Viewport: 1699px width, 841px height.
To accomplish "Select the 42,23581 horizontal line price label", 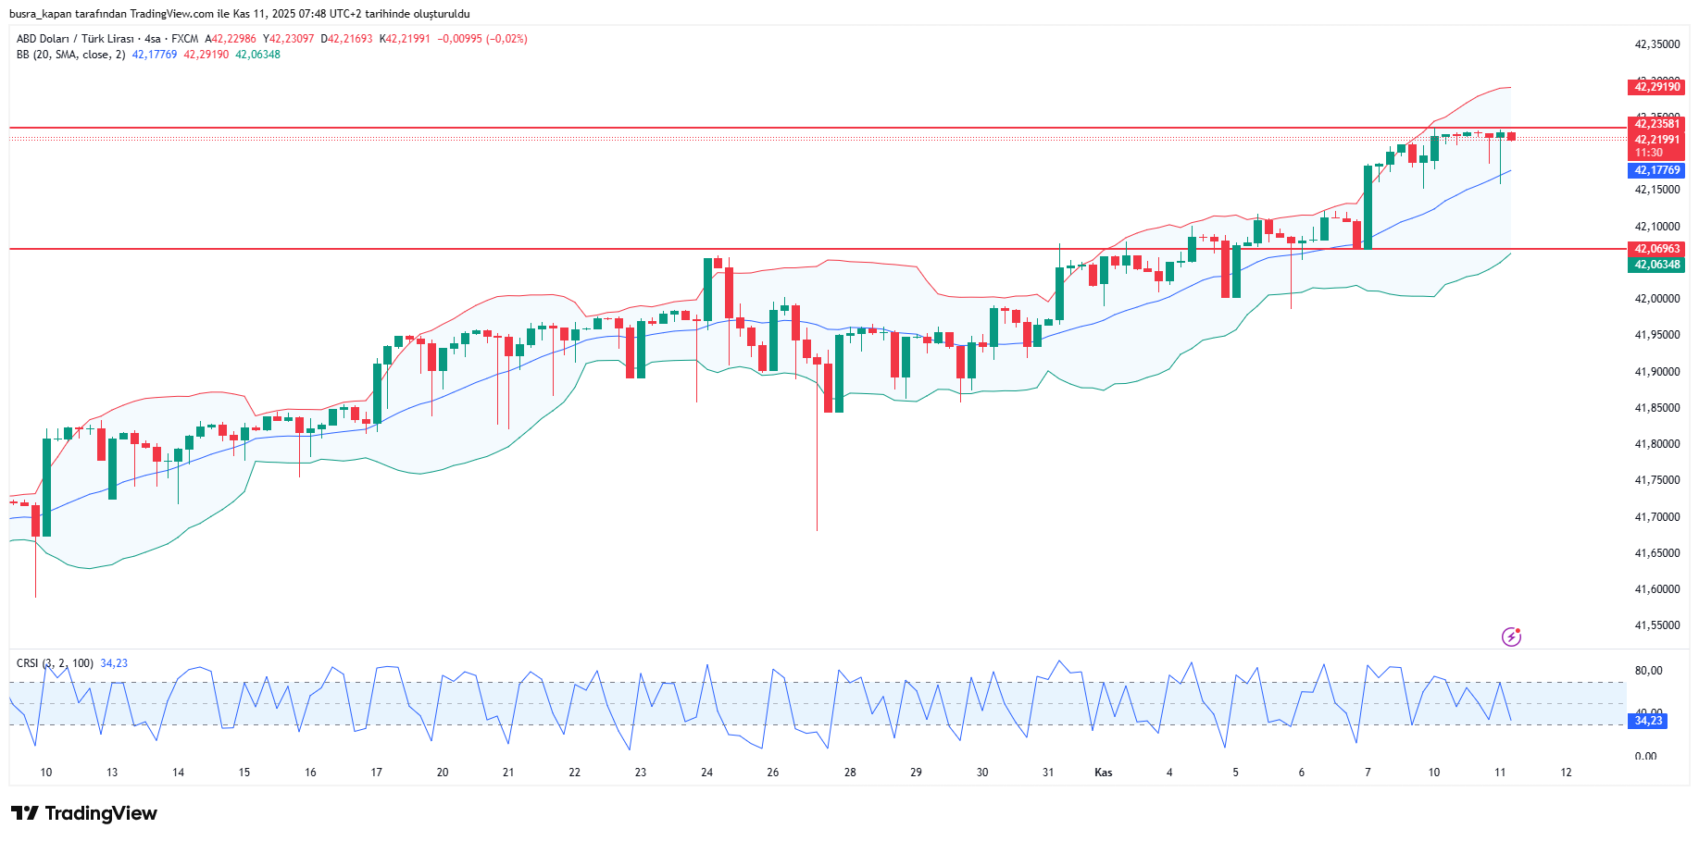I will (x=1656, y=124).
